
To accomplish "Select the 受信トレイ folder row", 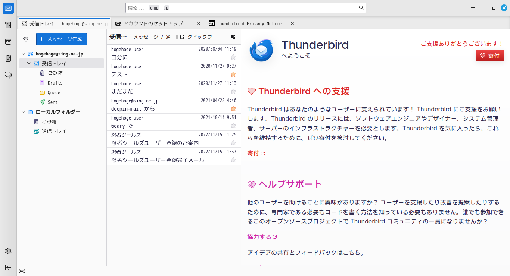I will click(62, 63).
